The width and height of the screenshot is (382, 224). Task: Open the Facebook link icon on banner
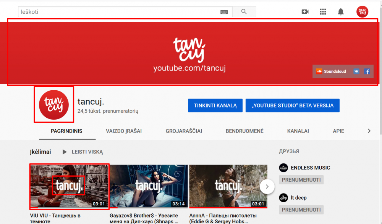point(367,71)
